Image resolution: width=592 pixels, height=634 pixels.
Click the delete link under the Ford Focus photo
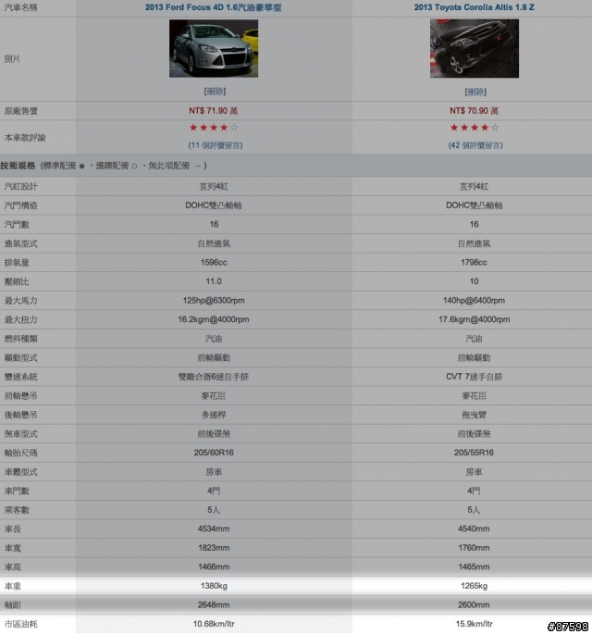215,92
